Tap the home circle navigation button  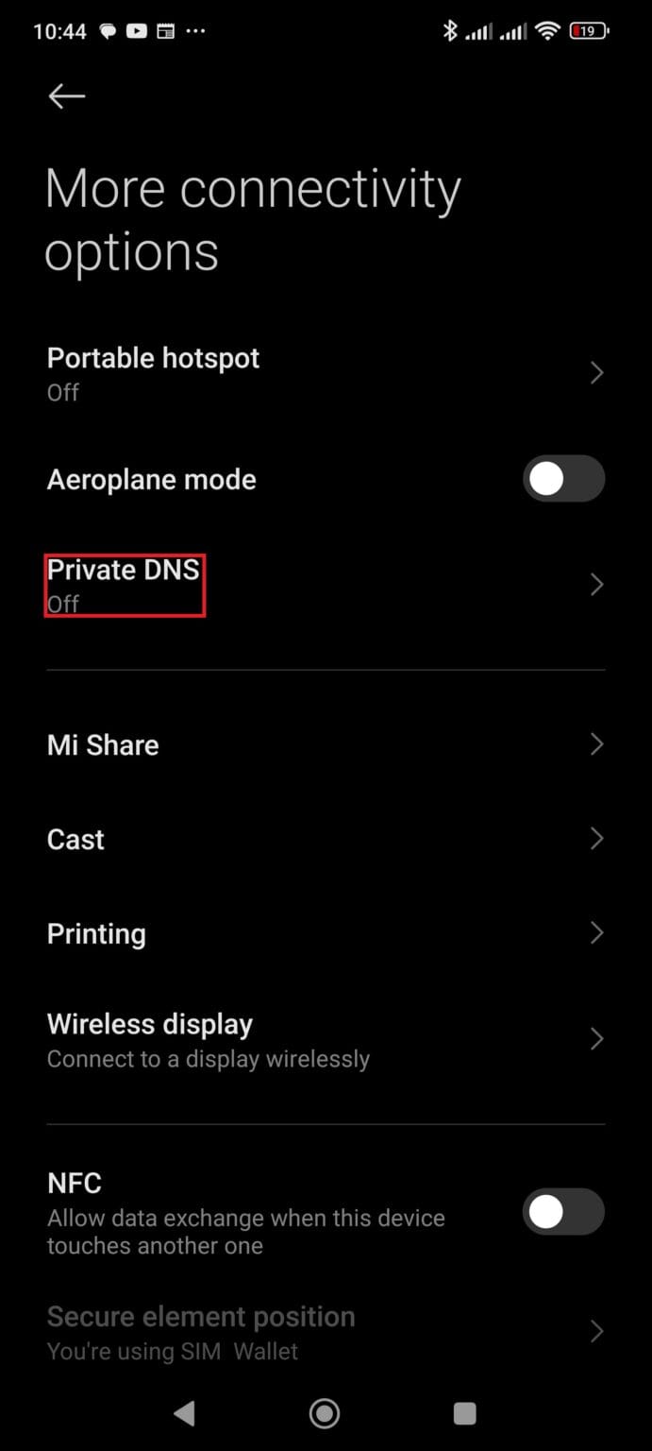[324, 1413]
